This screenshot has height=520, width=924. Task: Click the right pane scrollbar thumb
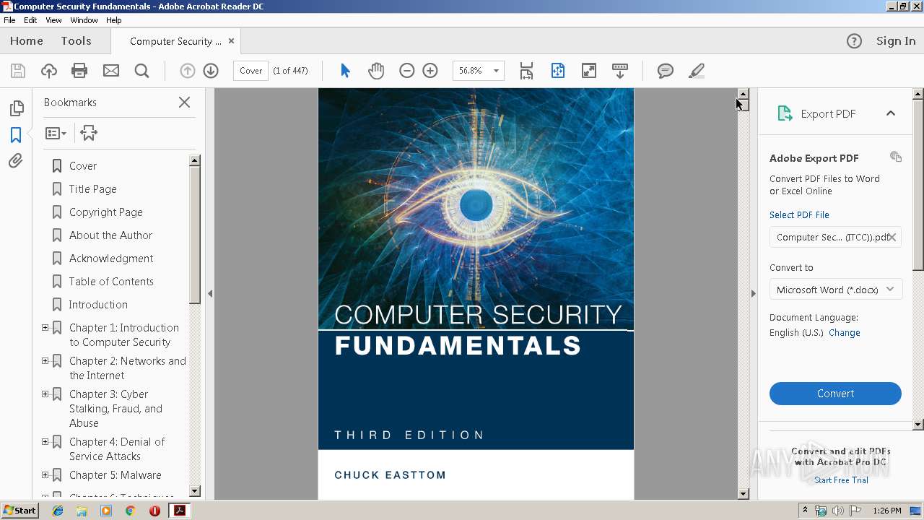(x=918, y=186)
